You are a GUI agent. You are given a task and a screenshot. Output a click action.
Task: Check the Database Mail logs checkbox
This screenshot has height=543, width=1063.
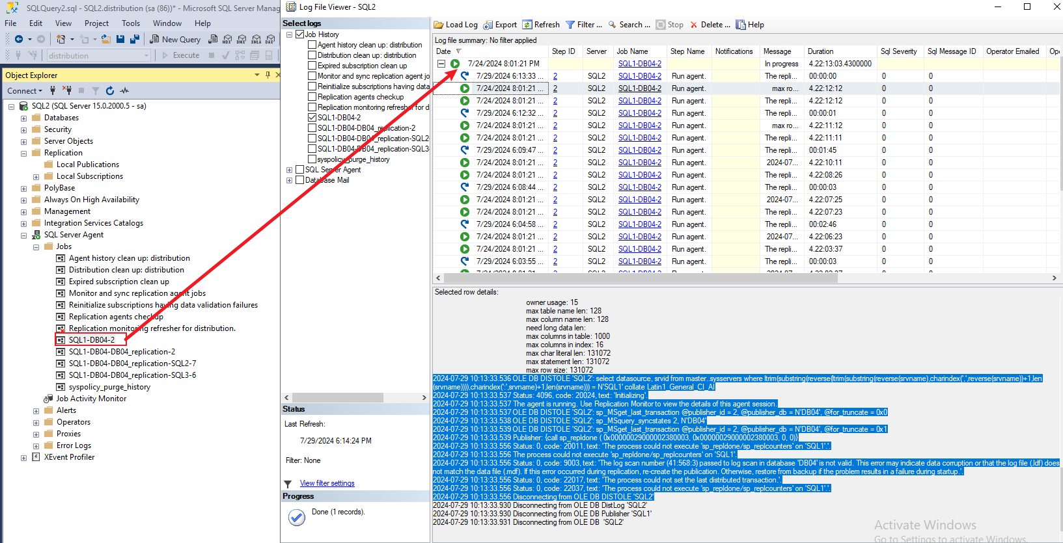click(300, 180)
